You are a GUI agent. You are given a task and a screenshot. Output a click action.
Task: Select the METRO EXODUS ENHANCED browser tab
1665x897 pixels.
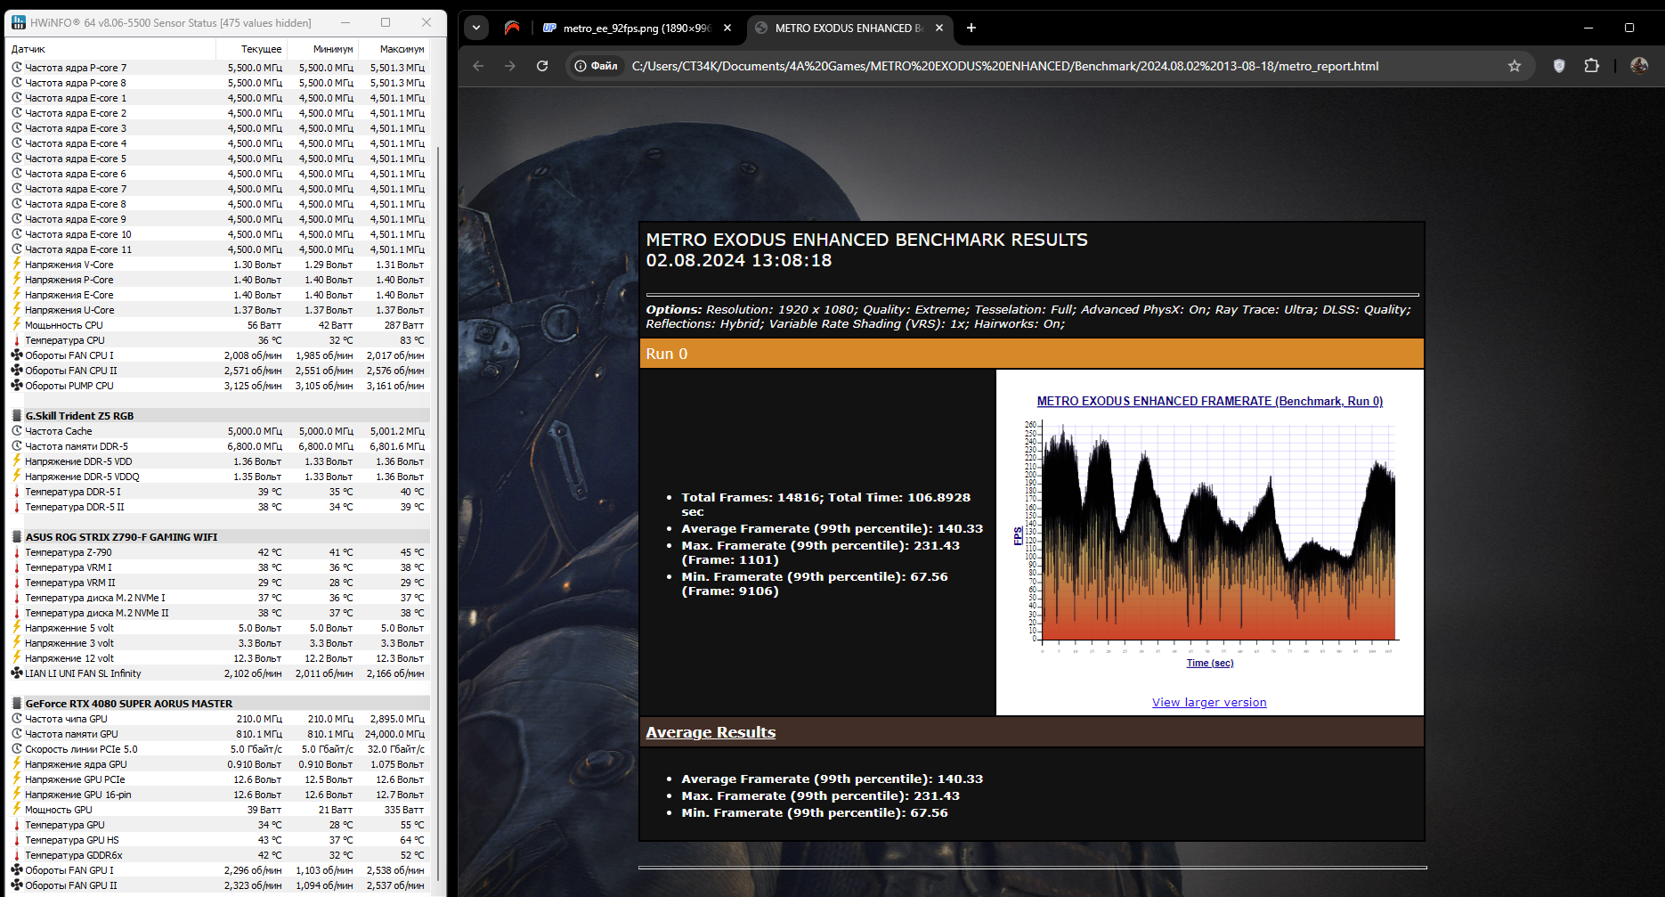849,28
